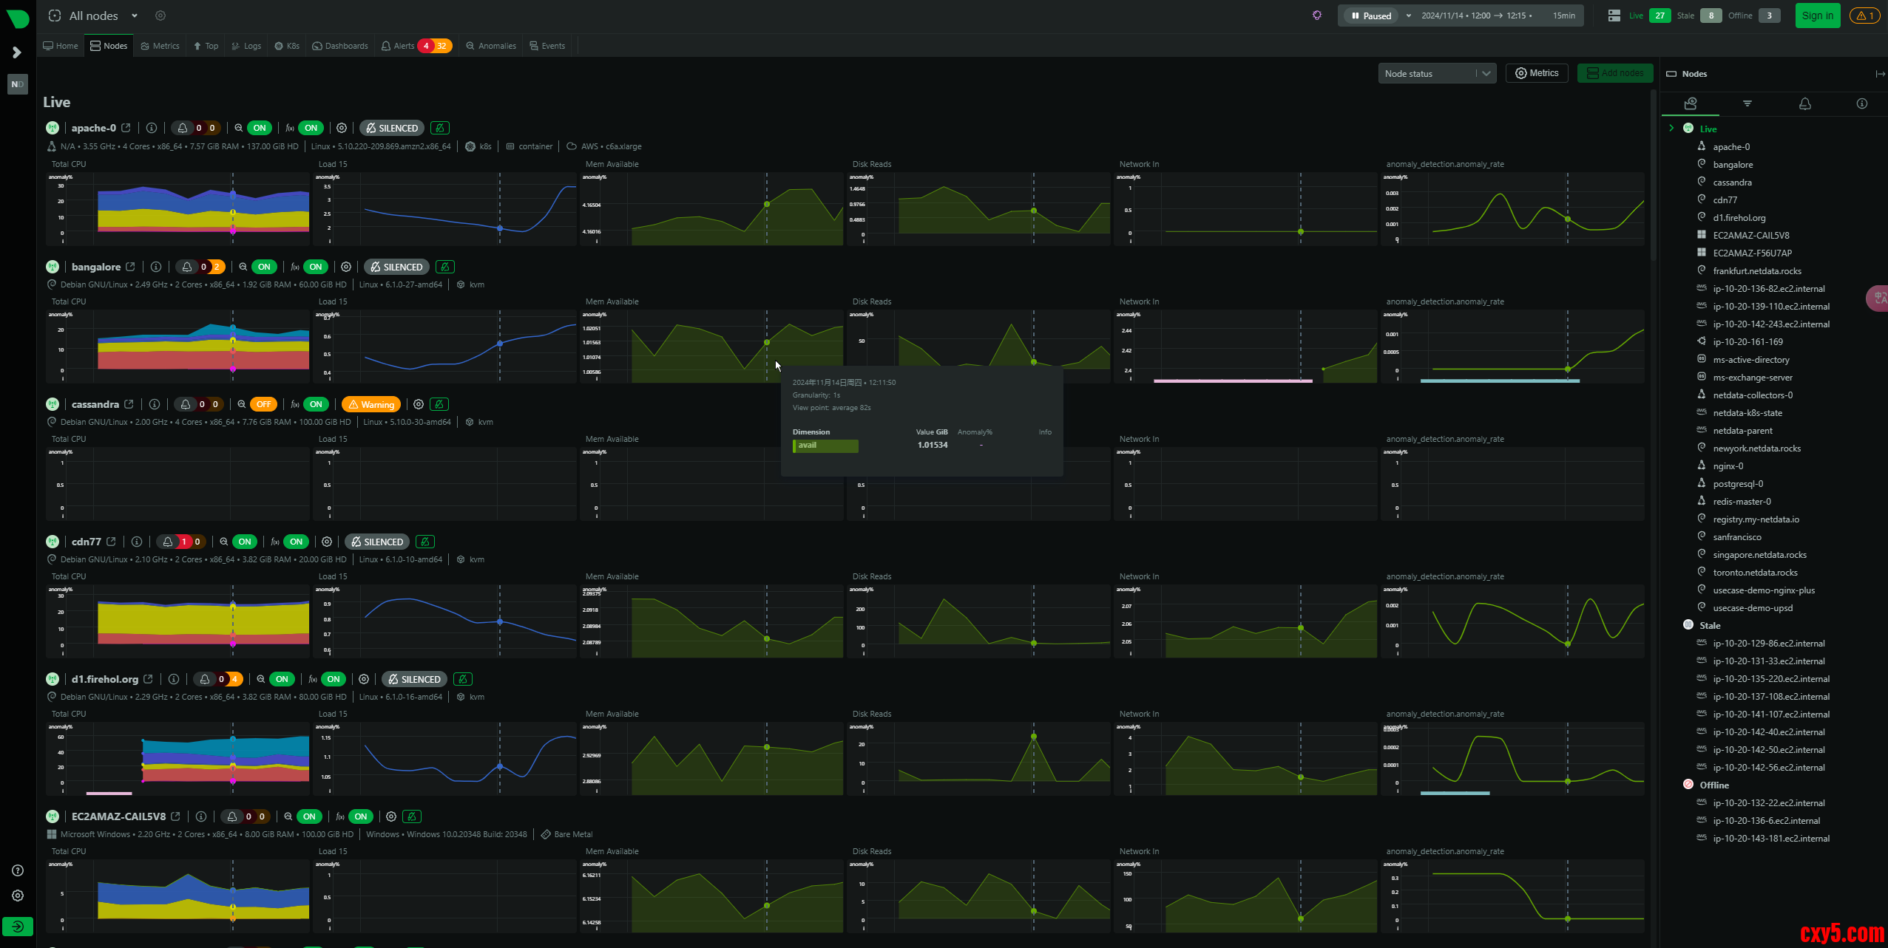Screen dimensions: 1888x948
Task: Switch to the Anomalies tab
Action: click(x=490, y=46)
